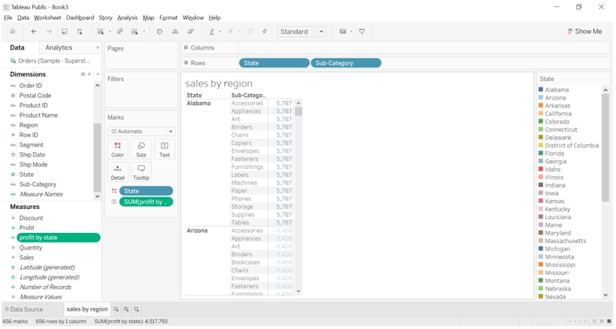Open the Format menu

click(x=168, y=17)
